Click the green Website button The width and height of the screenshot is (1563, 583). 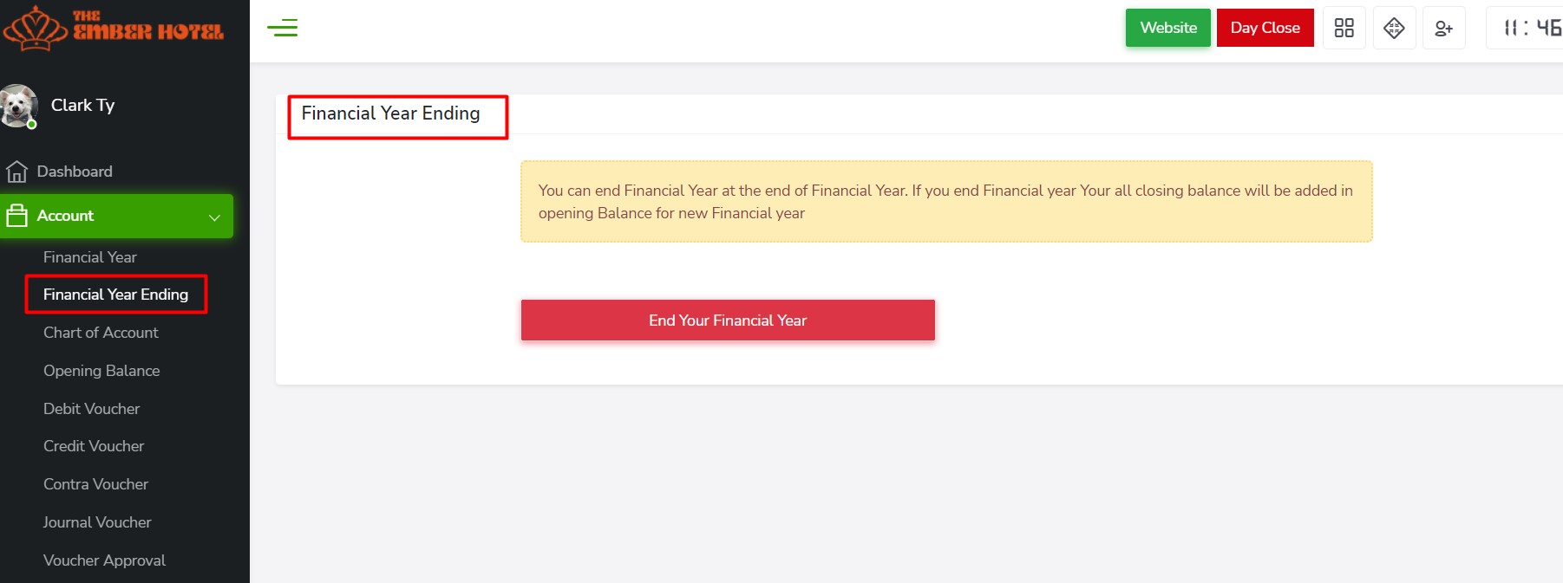(1167, 28)
